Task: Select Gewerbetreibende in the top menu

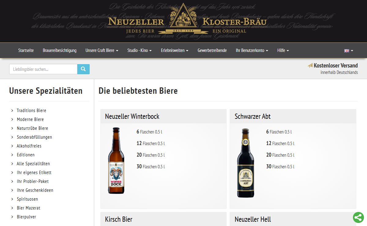Action: tap(212, 50)
